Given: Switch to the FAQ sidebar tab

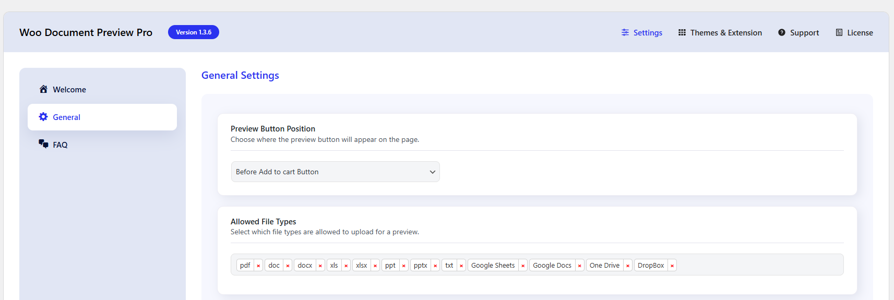Looking at the screenshot, I should (60, 145).
